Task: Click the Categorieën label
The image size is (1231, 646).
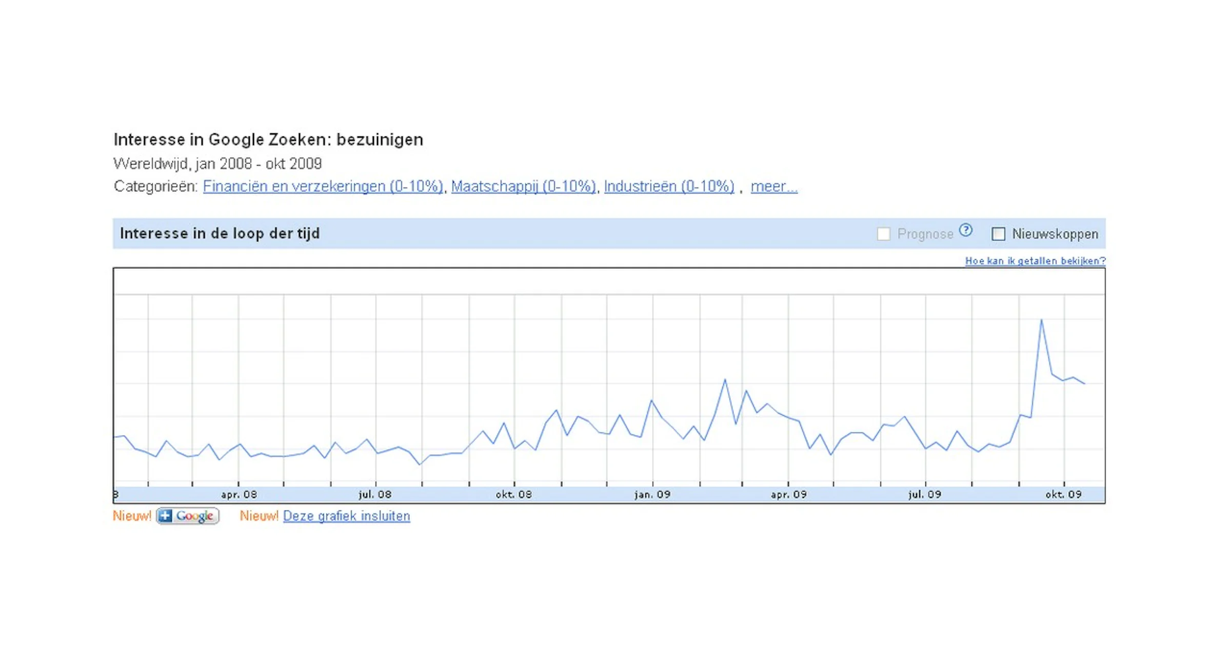Action: pos(155,186)
